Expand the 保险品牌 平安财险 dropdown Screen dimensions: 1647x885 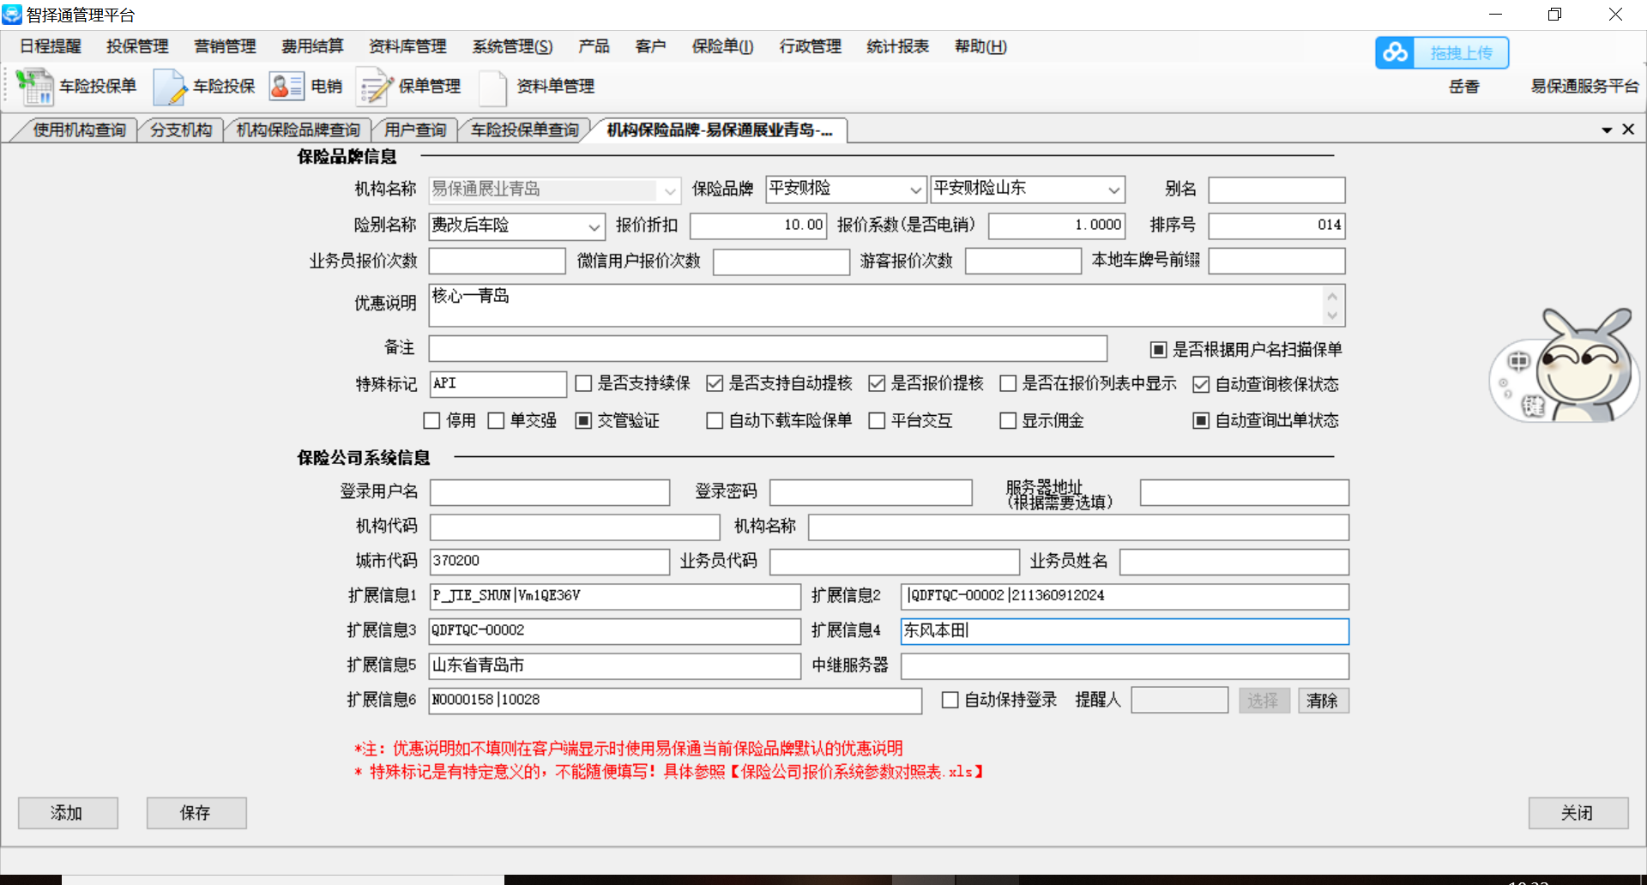[x=915, y=190]
